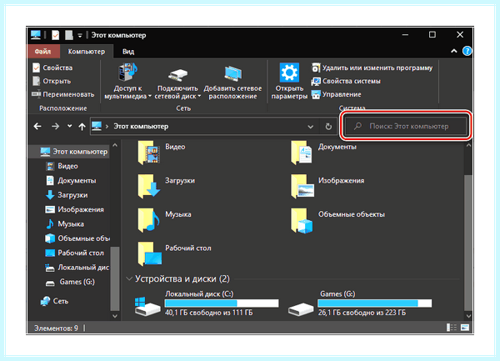Select Рабочий стол in the navigation pane
The image size is (500, 361).
(x=75, y=253)
